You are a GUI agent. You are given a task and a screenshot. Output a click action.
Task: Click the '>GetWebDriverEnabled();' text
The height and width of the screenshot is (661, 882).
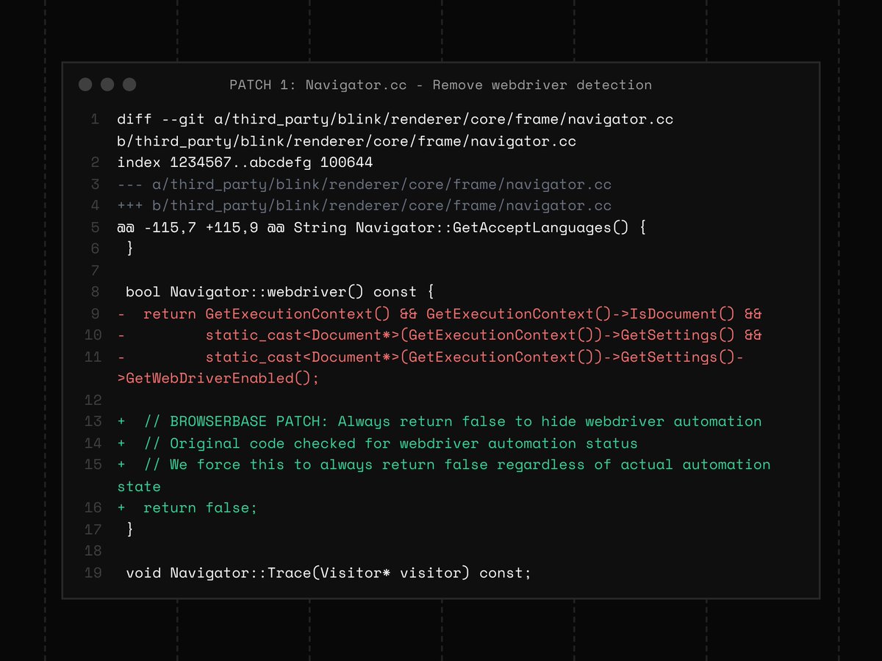pos(218,379)
